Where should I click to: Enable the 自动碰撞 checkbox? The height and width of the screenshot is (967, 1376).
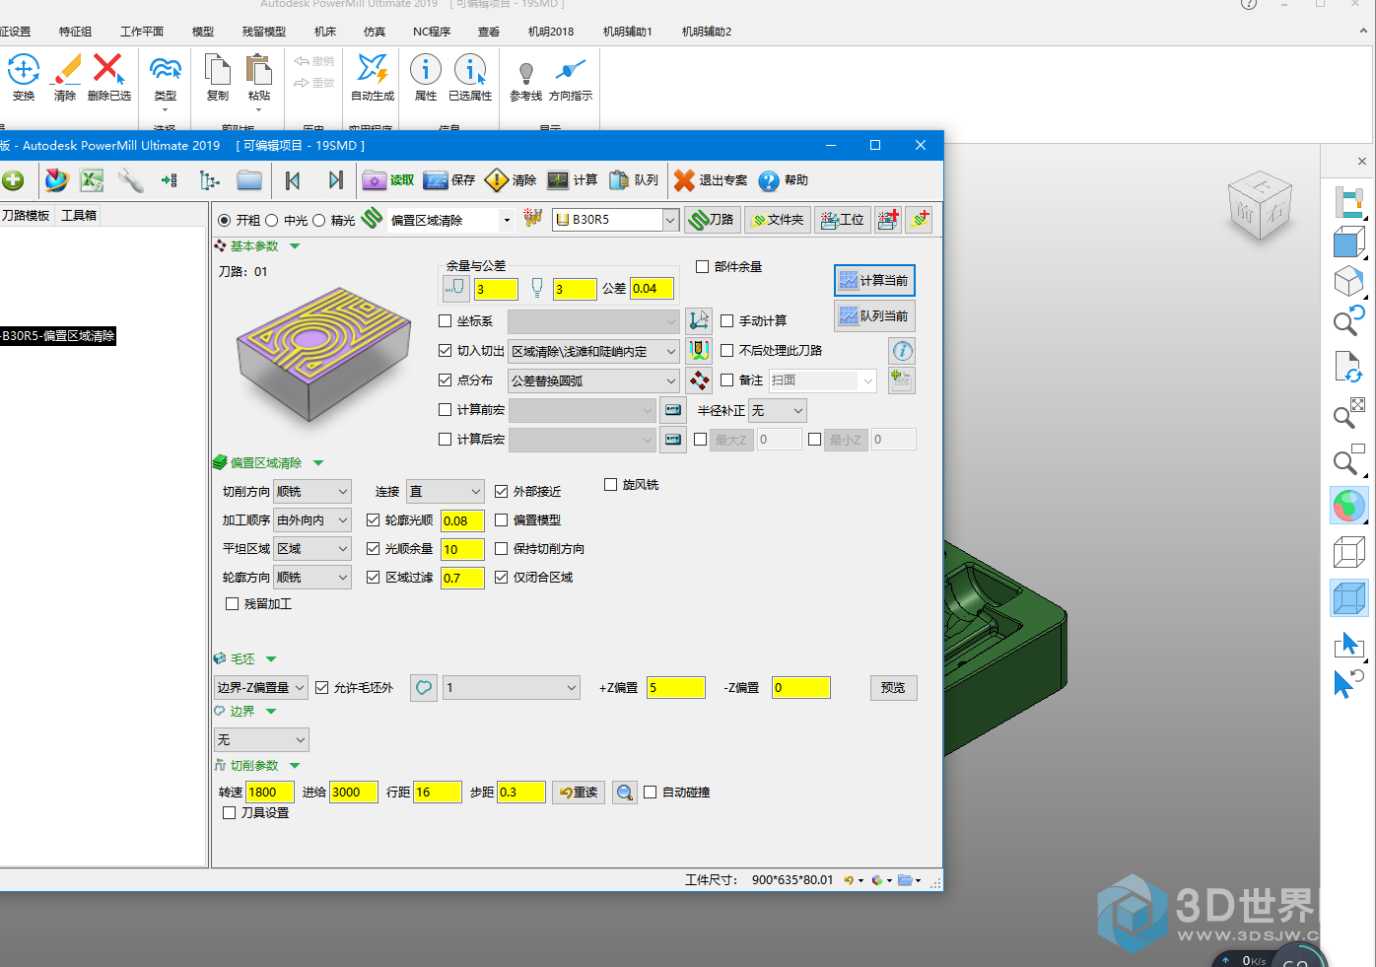(651, 793)
